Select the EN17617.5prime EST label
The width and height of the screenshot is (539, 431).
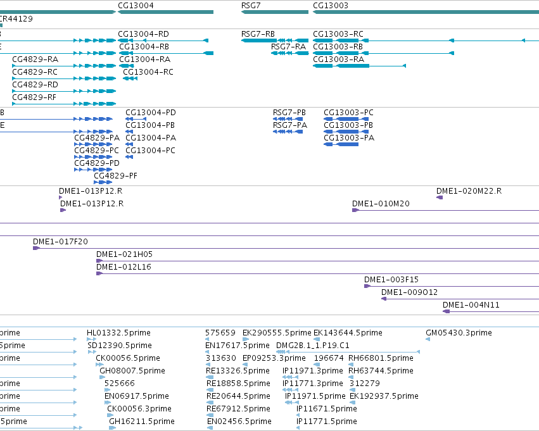[x=238, y=346]
